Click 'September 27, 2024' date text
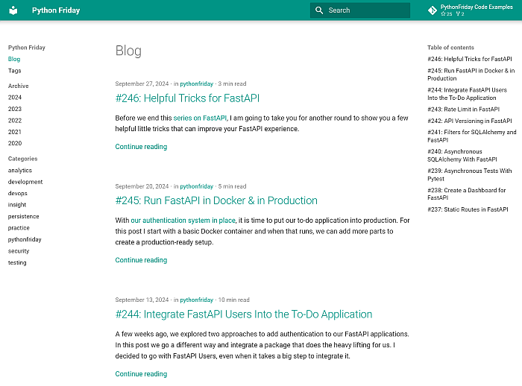Image resolution: width=522 pixels, height=386 pixels. (x=142, y=84)
